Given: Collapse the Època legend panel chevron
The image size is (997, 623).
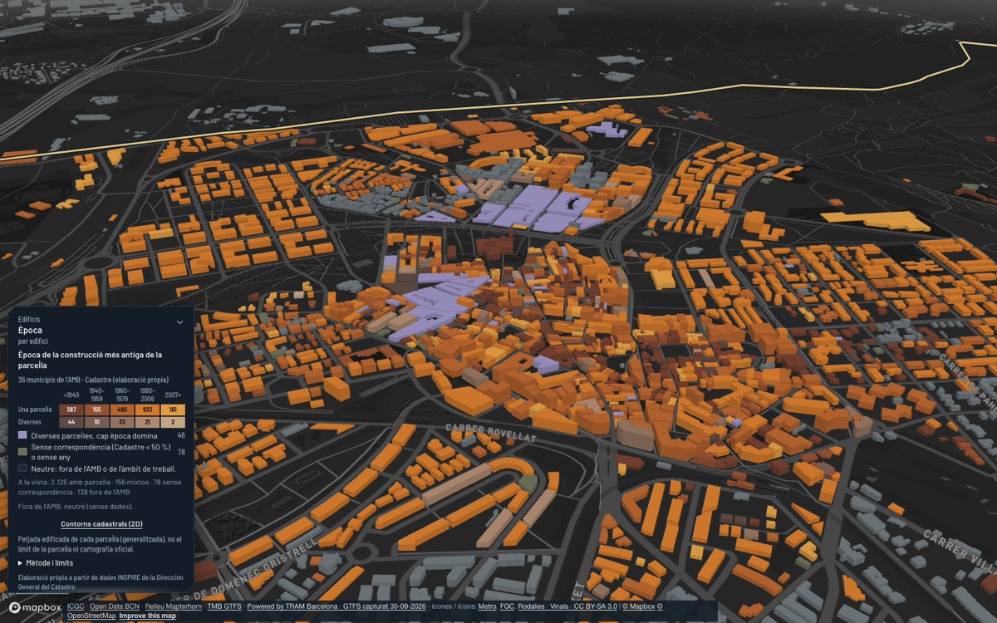Looking at the screenshot, I should coord(179,322).
